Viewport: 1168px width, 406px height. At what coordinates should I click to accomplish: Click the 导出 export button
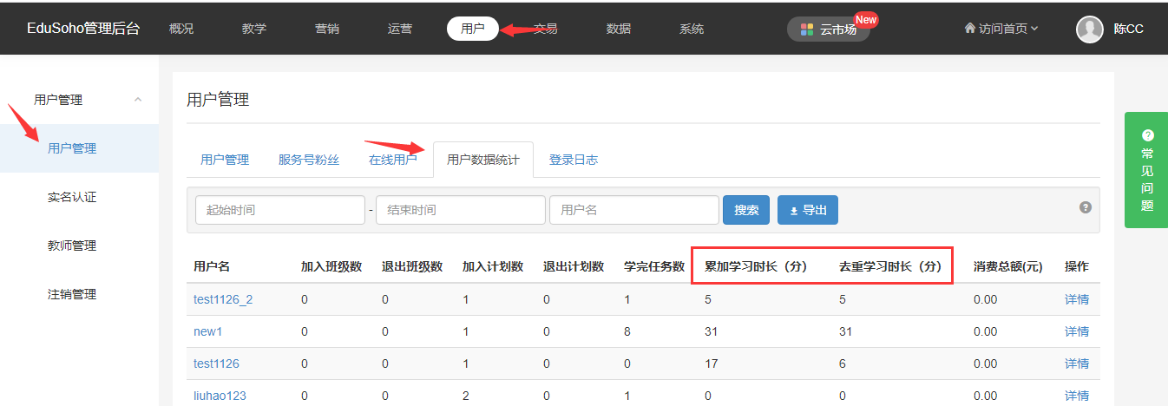pyautogui.click(x=807, y=210)
